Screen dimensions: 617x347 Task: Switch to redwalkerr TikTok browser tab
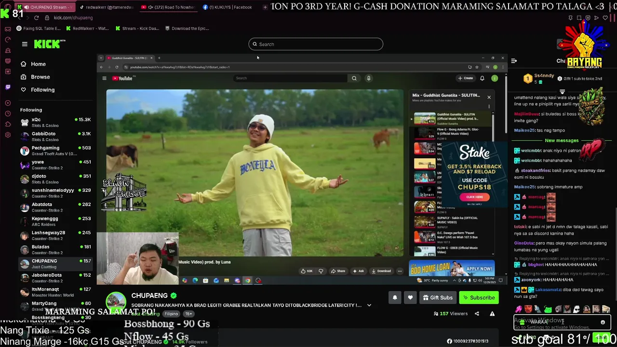[x=107, y=7]
